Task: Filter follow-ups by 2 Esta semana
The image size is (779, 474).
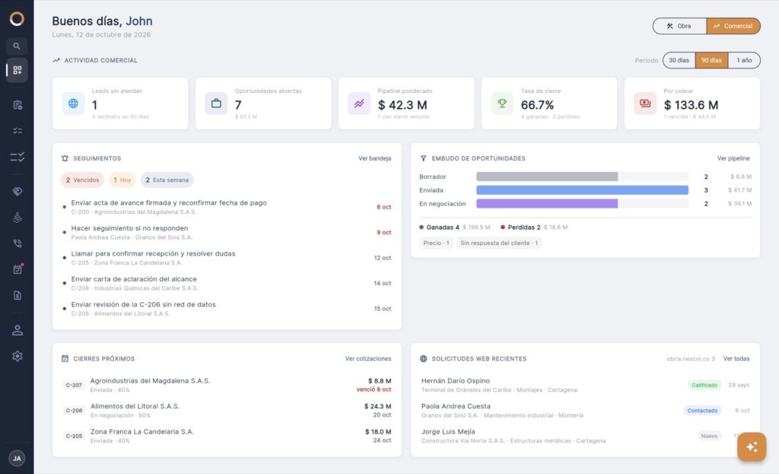Action: coord(167,180)
